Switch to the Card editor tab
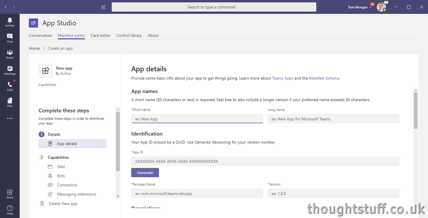The height and width of the screenshot is (218, 428). pyautogui.click(x=100, y=36)
